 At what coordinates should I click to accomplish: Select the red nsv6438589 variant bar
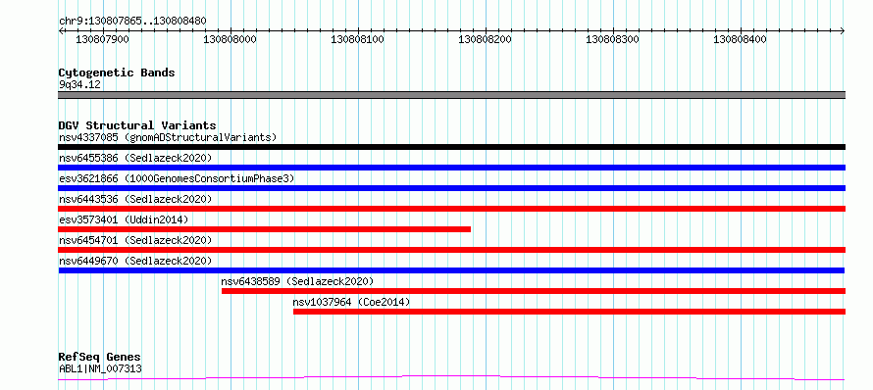pos(534,291)
